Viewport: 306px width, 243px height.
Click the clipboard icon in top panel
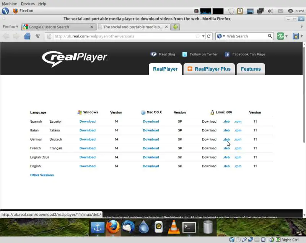coord(240,11)
